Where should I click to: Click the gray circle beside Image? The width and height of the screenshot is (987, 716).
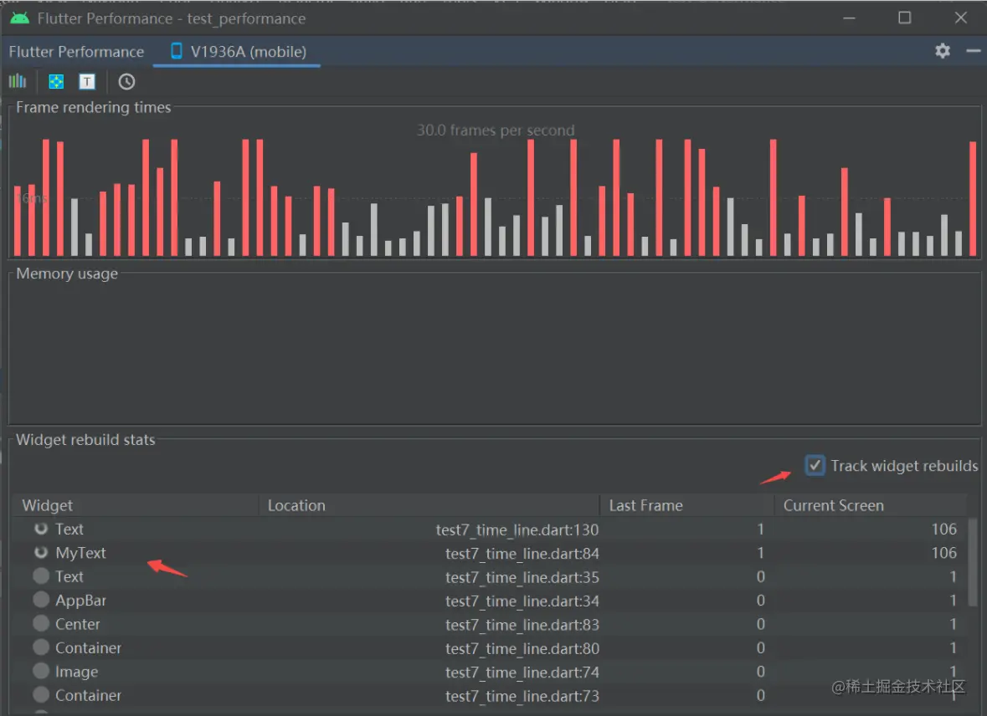41,672
